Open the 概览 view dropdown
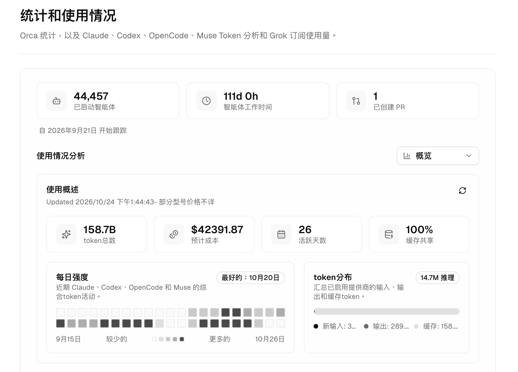This screenshot has height=372, width=518. point(438,156)
